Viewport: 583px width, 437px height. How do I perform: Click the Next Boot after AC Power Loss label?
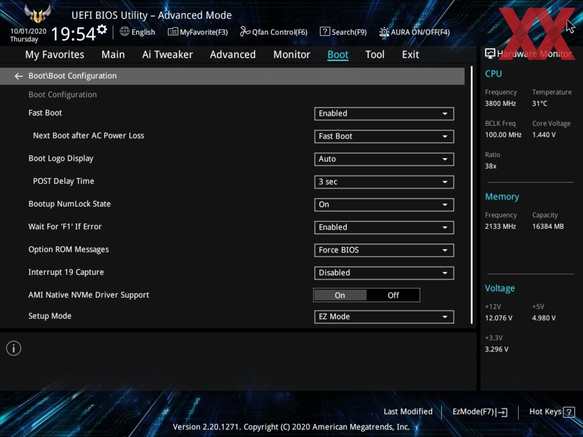coord(88,136)
